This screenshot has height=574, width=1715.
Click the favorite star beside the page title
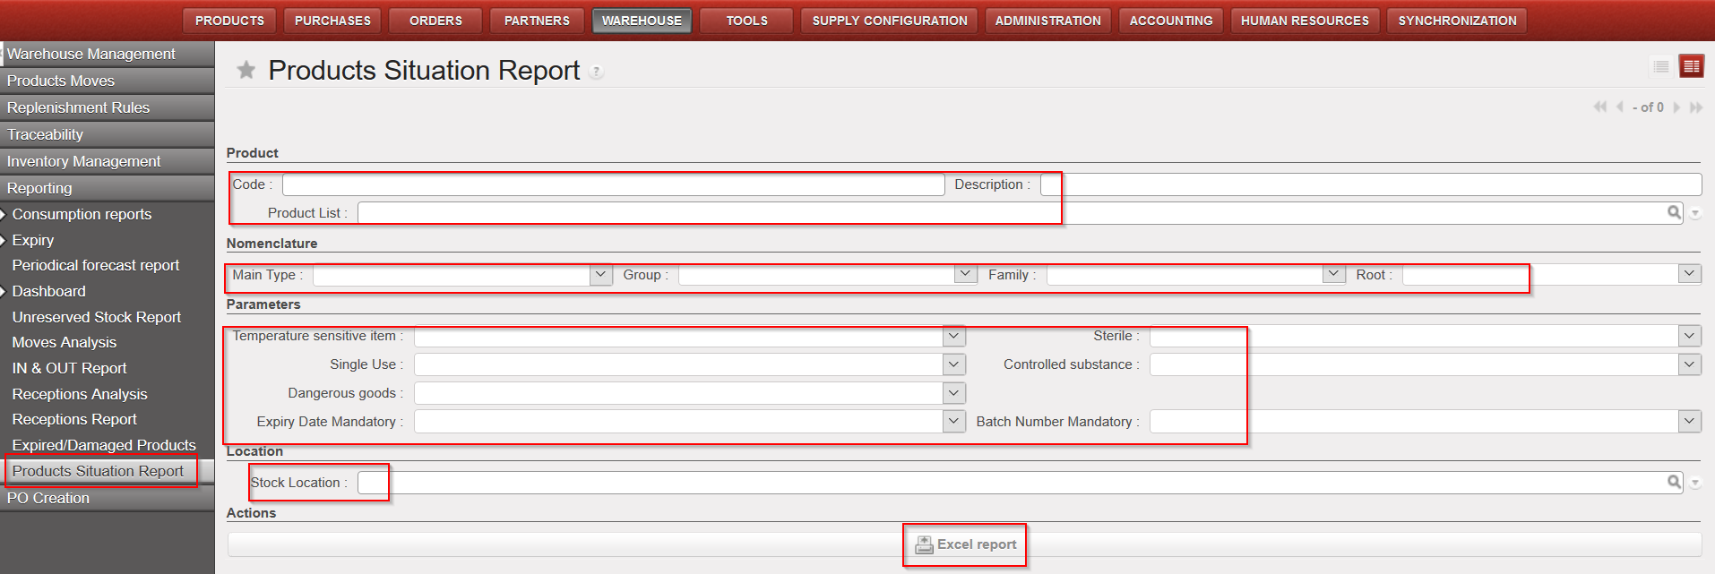pyautogui.click(x=246, y=70)
